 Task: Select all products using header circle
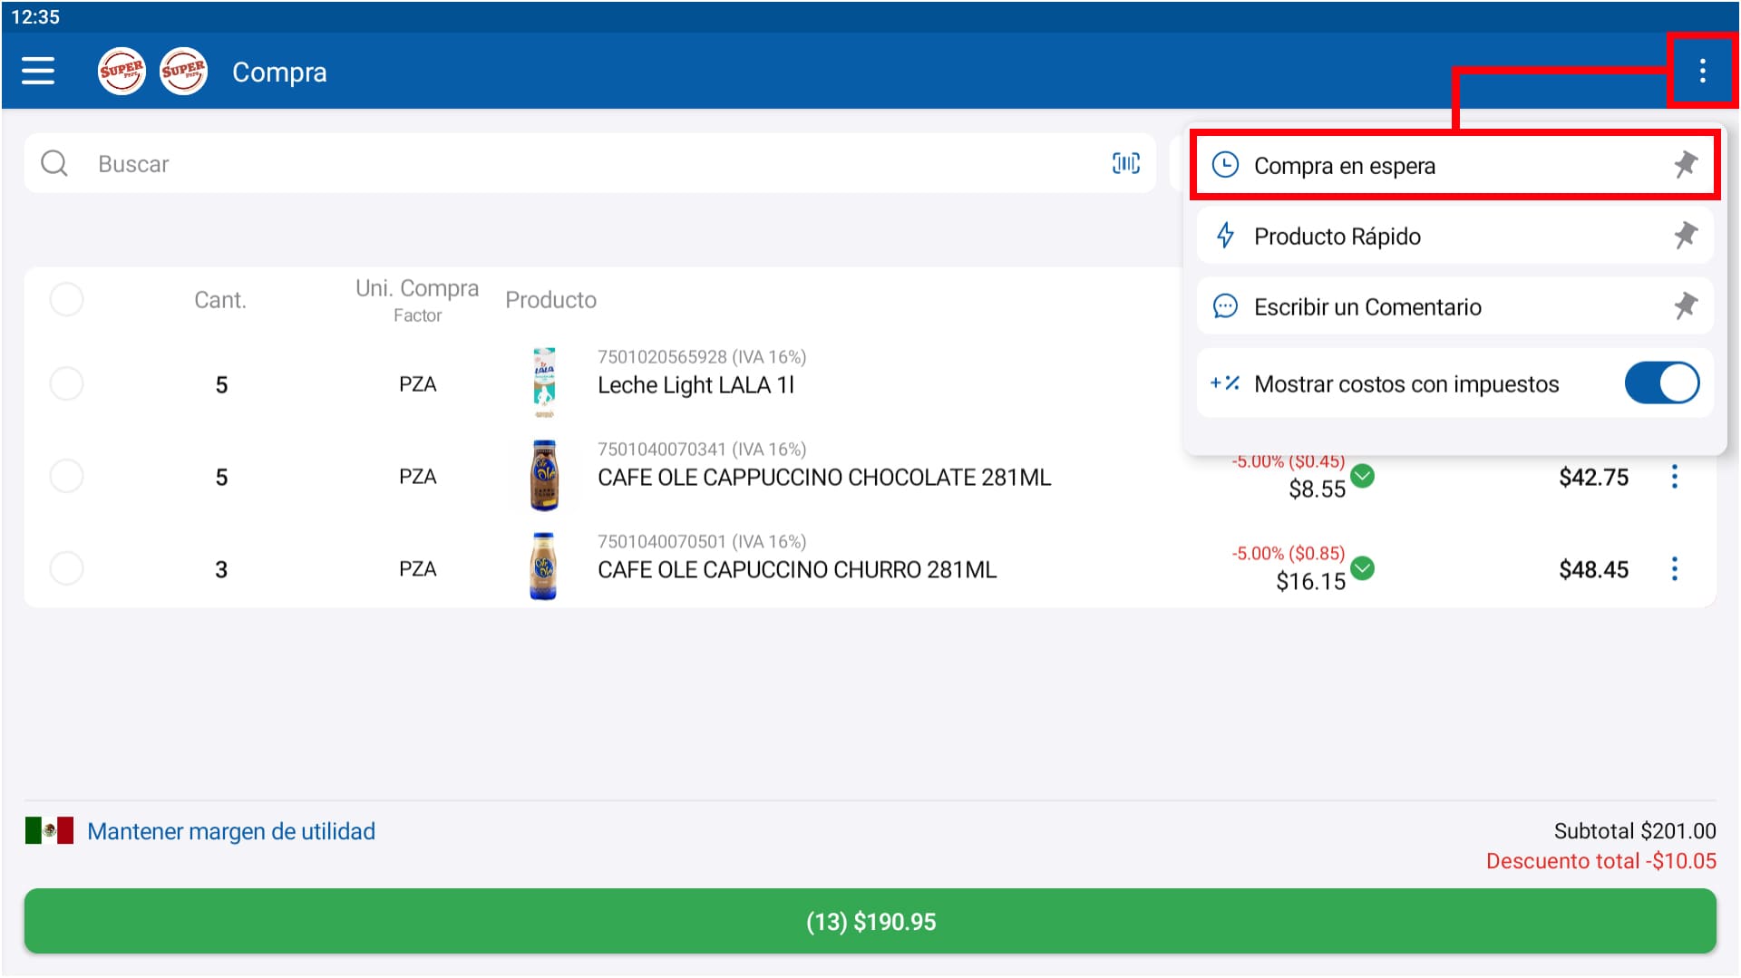pyautogui.click(x=66, y=299)
